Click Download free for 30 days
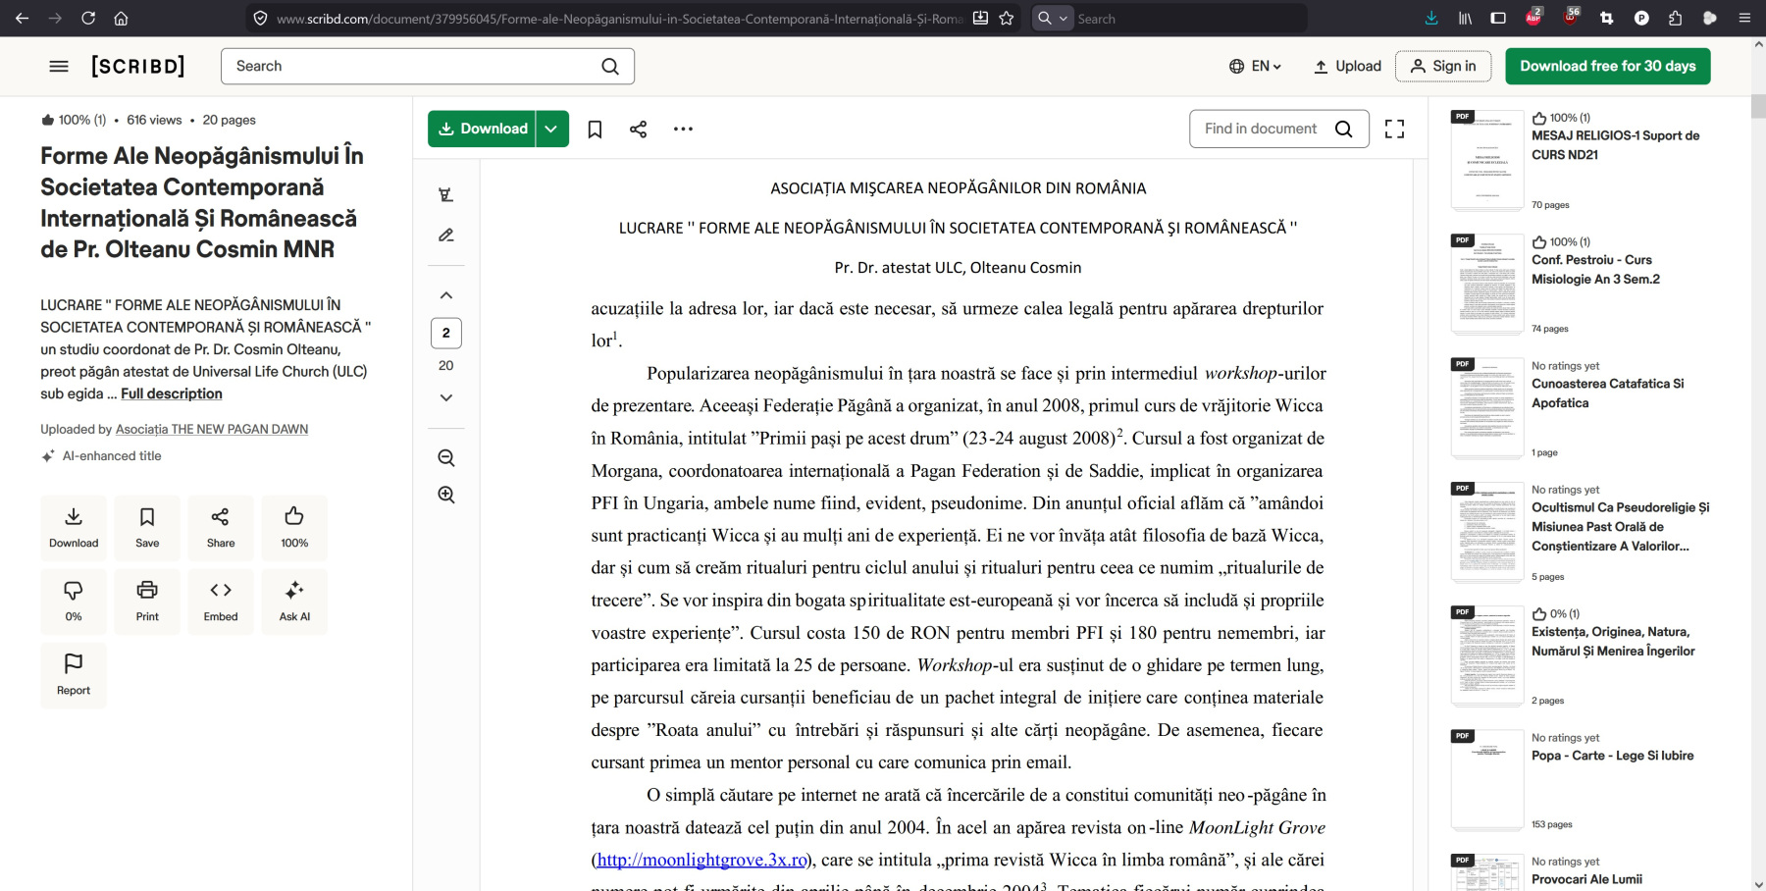The width and height of the screenshot is (1766, 891). point(1607,66)
